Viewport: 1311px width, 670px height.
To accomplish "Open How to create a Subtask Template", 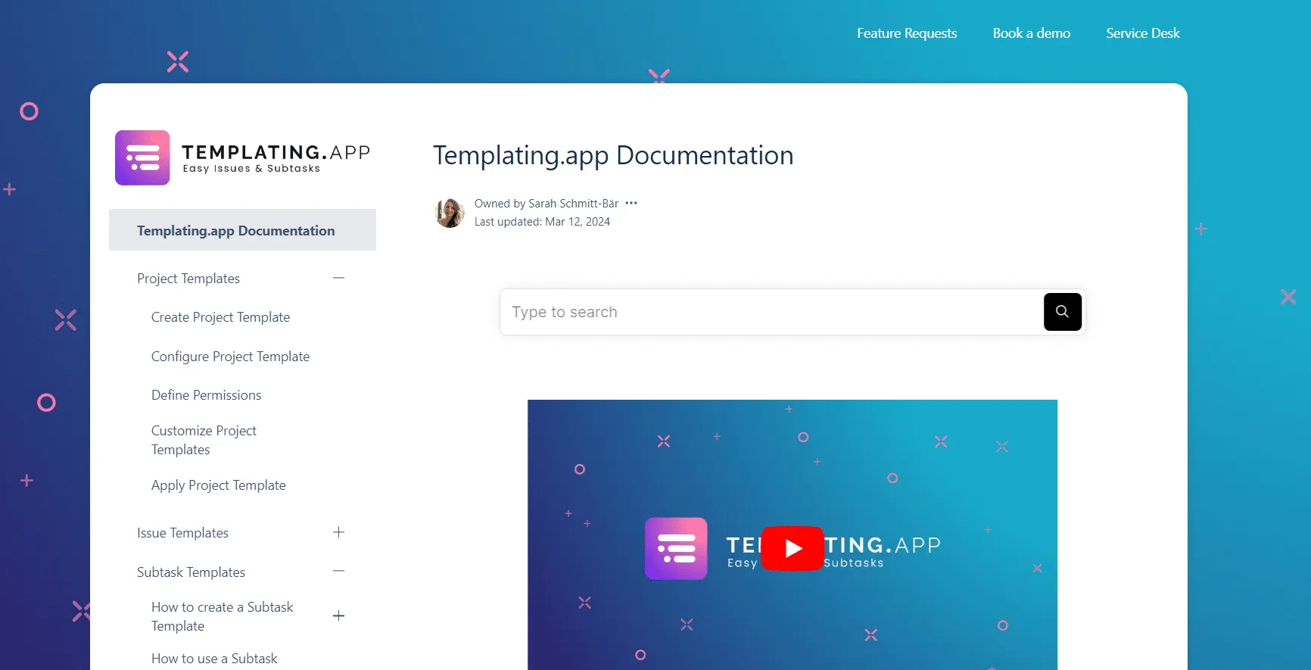I will (x=222, y=616).
